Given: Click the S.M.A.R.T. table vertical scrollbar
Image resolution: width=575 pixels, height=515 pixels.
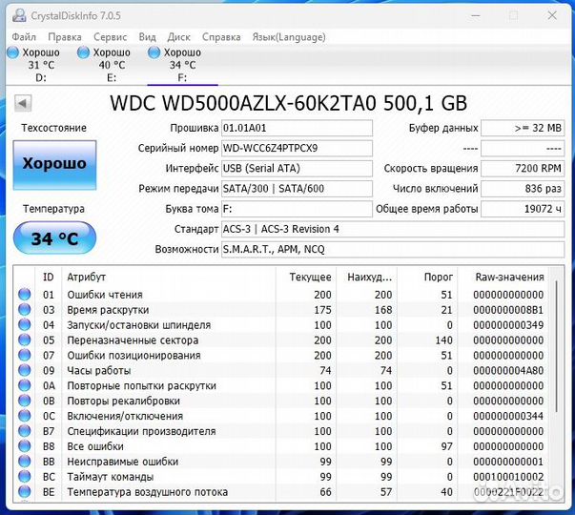Looking at the screenshot, I should click(557, 345).
